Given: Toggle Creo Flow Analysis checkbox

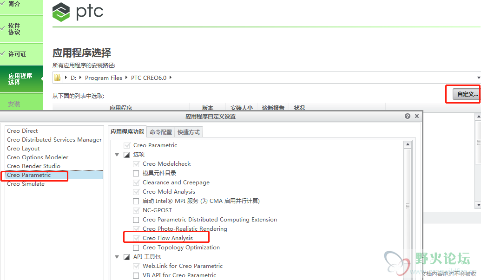Looking at the screenshot, I should click(x=136, y=238).
